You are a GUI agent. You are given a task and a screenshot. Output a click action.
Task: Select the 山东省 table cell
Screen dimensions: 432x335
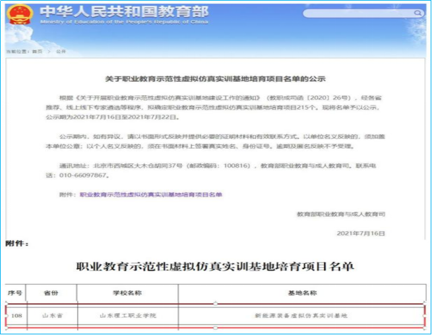pyautogui.click(x=52, y=316)
